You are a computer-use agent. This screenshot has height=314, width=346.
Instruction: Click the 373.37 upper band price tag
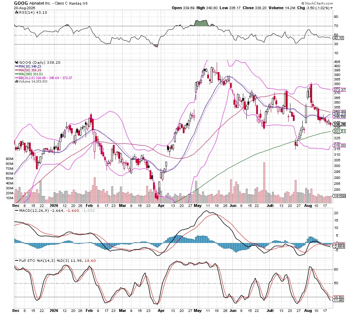(339, 90)
